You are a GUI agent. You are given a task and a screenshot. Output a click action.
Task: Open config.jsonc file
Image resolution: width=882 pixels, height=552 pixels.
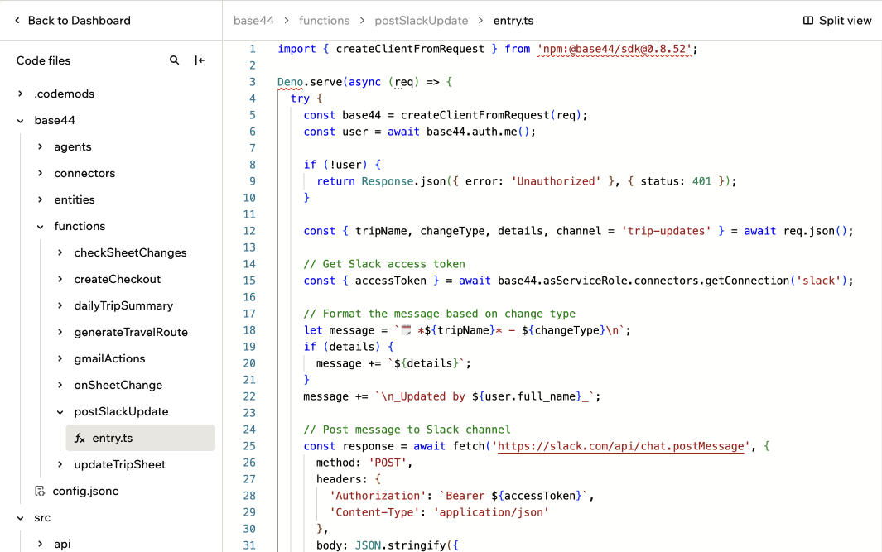(x=85, y=492)
